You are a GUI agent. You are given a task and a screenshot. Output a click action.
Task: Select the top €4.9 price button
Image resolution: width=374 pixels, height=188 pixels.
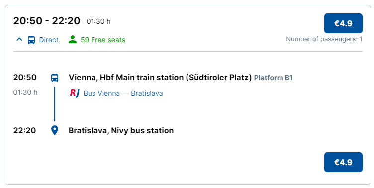[343, 23]
